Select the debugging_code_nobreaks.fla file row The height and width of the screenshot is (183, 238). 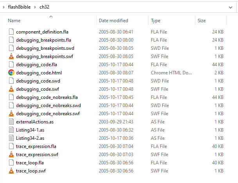click(x=116, y=97)
